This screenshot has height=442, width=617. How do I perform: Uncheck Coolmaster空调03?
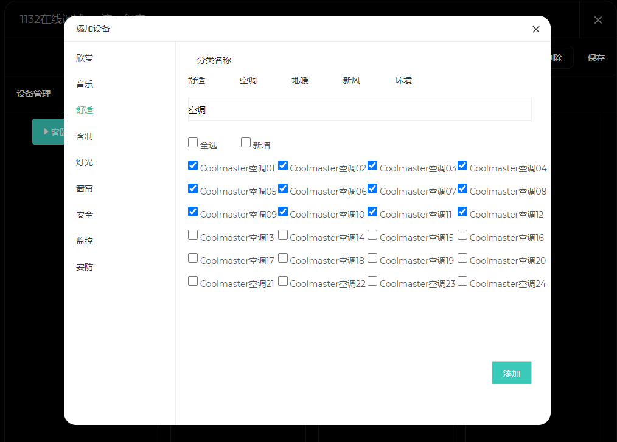tap(372, 165)
